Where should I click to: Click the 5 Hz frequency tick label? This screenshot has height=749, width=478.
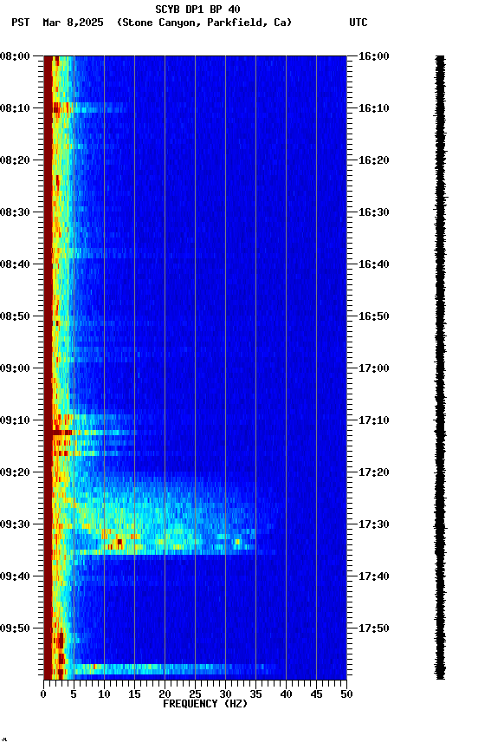74,695
